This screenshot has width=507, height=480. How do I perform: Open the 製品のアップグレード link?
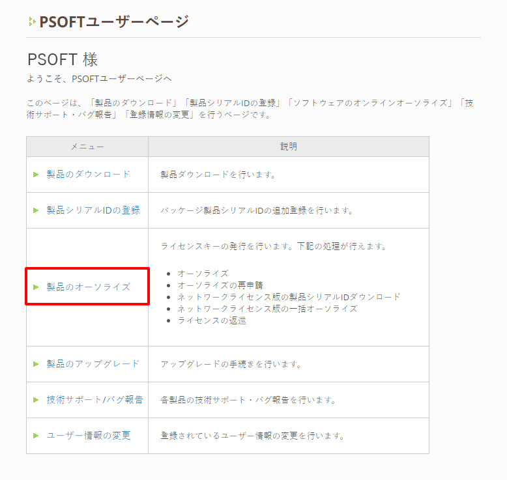click(x=93, y=364)
